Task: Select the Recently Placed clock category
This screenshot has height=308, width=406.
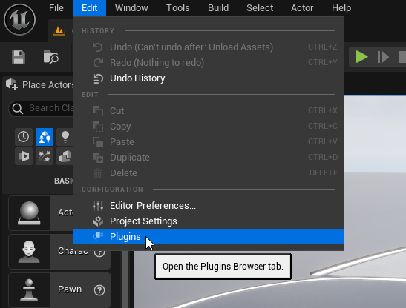Action: pos(24,137)
